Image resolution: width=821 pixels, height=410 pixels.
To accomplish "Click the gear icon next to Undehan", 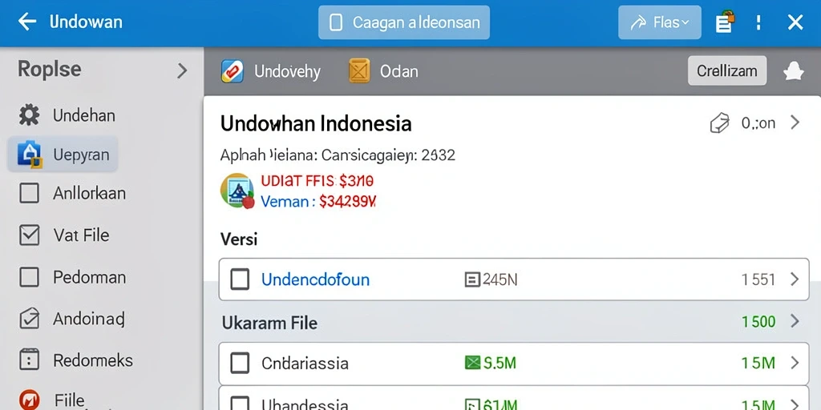I will (29, 115).
